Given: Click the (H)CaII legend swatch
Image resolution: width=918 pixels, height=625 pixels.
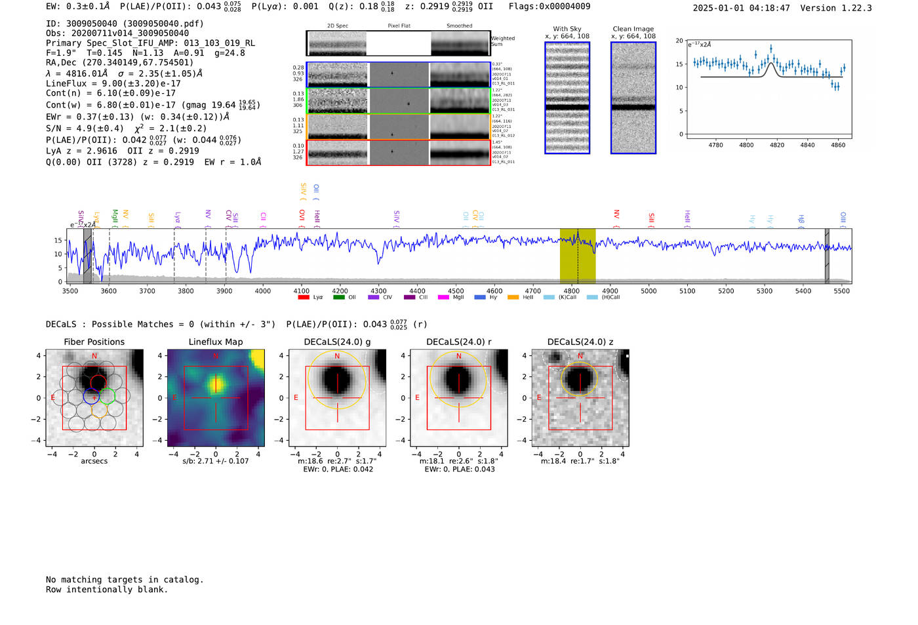Looking at the screenshot, I should (592, 297).
